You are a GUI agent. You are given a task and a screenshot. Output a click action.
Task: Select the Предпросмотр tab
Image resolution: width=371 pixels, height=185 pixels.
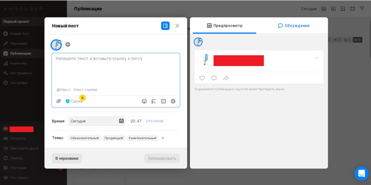(225, 26)
